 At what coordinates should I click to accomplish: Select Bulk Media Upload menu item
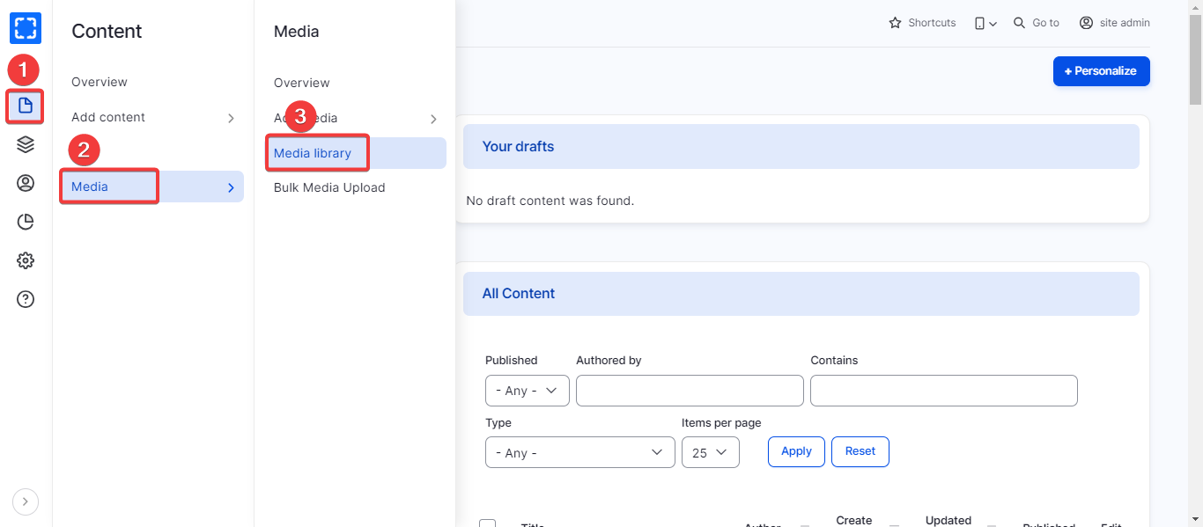click(329, 187)
